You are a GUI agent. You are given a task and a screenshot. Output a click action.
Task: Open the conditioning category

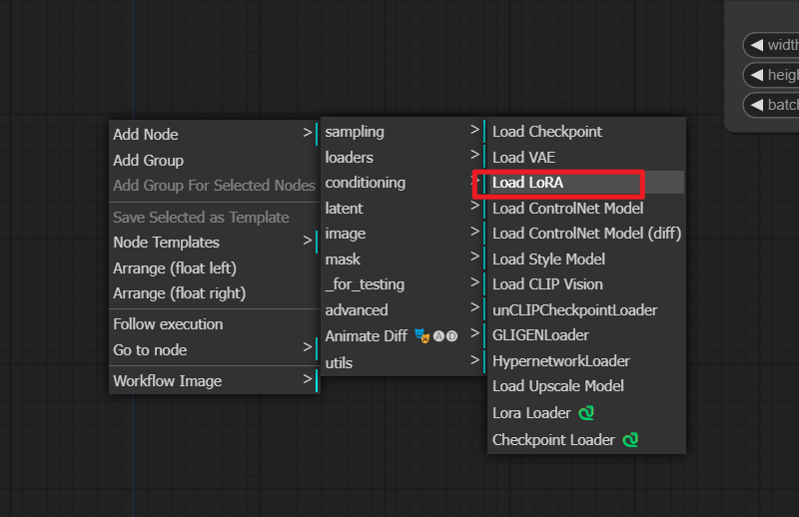pyautogui.click(x=399, y=183)
